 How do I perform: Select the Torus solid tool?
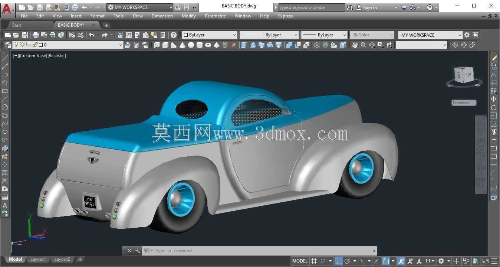208,45
